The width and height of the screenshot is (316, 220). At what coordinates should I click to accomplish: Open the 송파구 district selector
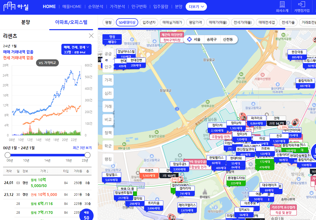(212, 39)
